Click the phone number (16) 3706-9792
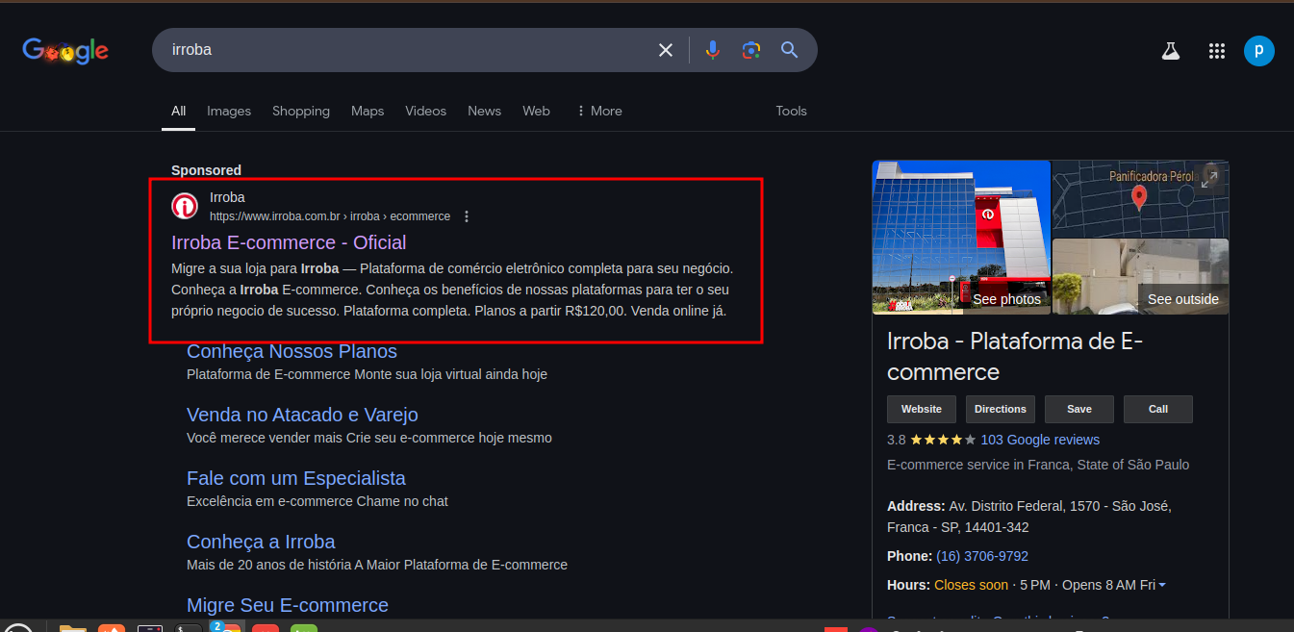1294x632 pixels. (x=982, y=556)
